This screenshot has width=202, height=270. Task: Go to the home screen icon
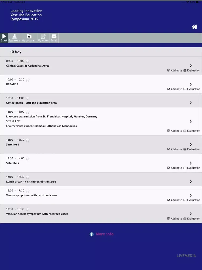[x=194, y=27]
